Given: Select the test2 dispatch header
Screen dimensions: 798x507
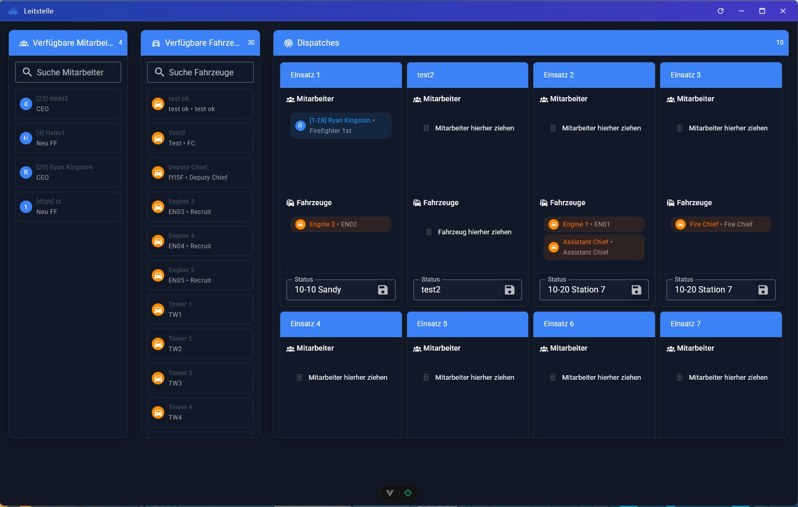Looking at the screenshot, I should click(x=467, y=75).
